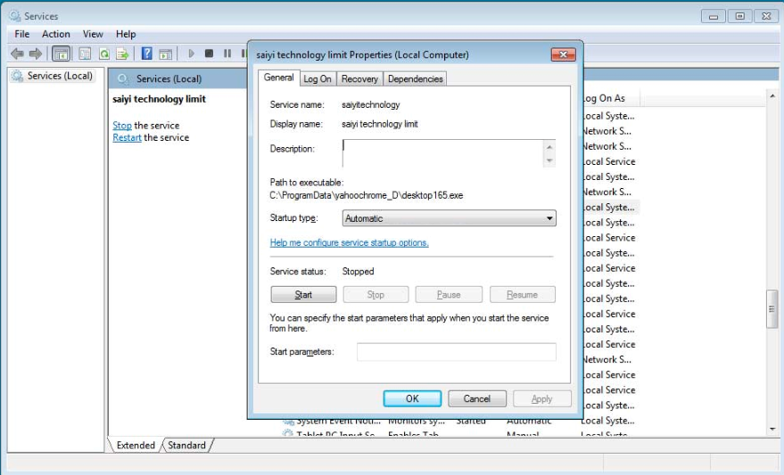Open the Startup type dropdown

coord(449,218)
